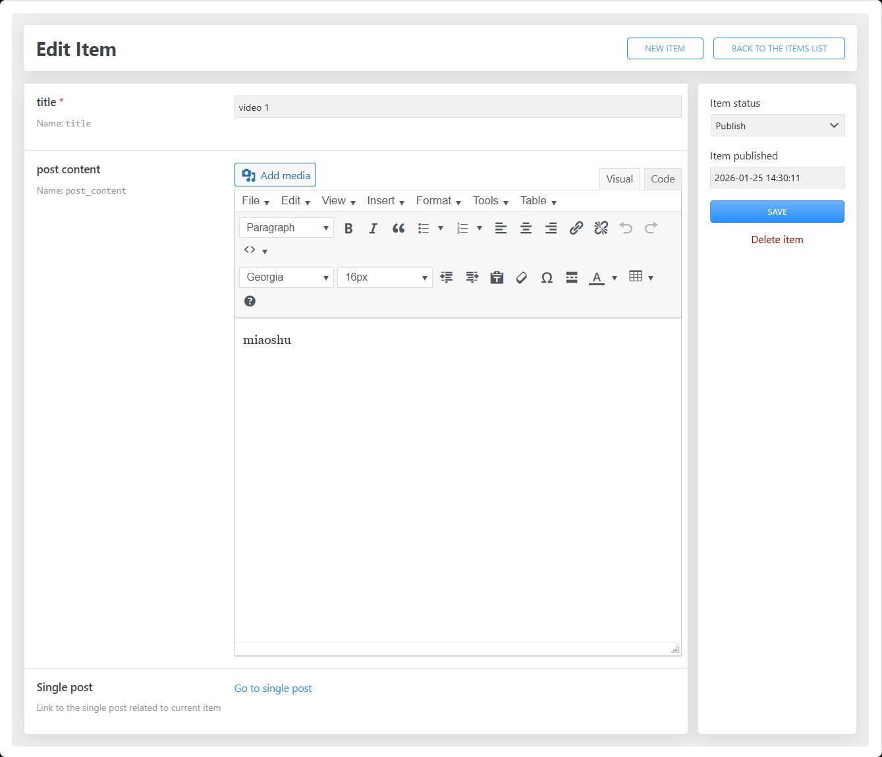
Task: Insert a horizontal line
Action: point(572,277)
